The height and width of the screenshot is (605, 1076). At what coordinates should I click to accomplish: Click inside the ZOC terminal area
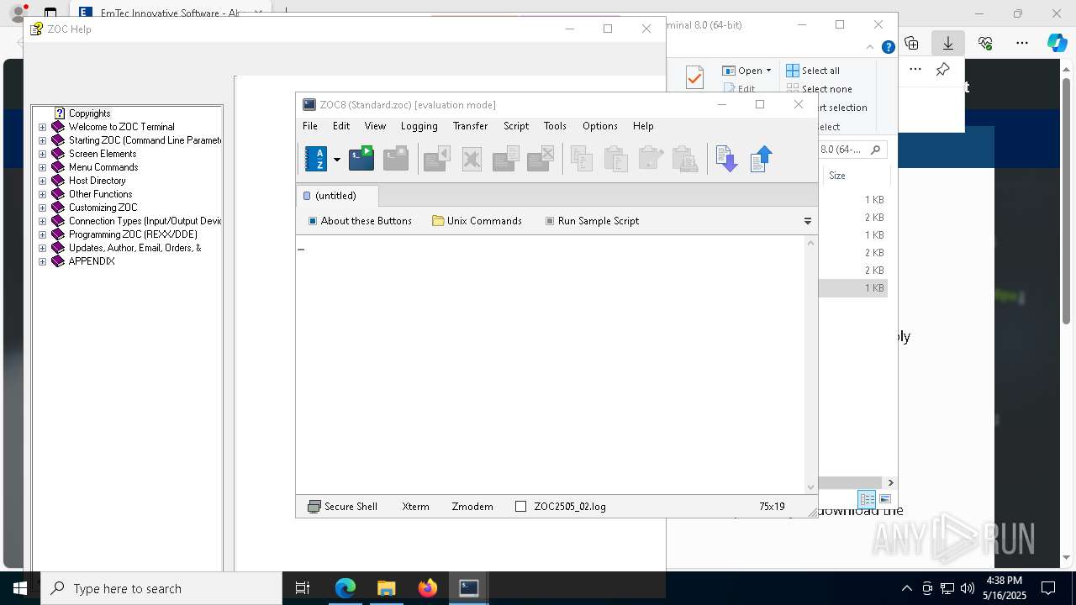click(x=551, y=364)
